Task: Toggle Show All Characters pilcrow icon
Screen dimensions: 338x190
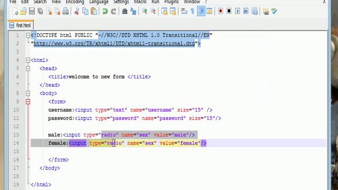Action: click(192, 11)
